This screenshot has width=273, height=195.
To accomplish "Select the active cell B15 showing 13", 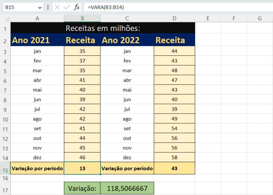I will point(82,168).
